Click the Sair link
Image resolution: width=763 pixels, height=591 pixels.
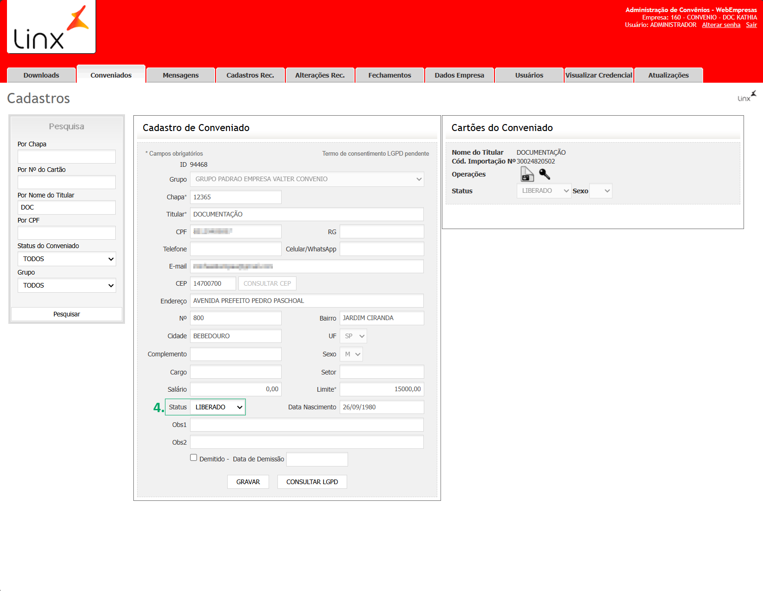tap(751, 25)
